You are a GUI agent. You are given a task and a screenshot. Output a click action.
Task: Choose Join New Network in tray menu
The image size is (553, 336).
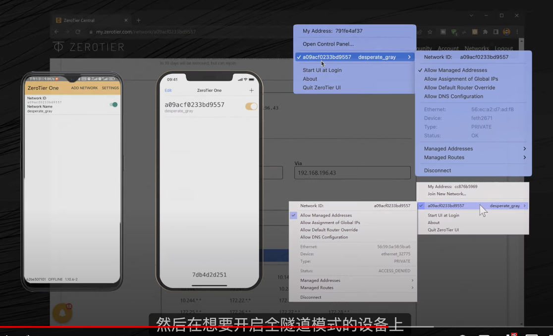coord(446,194)
